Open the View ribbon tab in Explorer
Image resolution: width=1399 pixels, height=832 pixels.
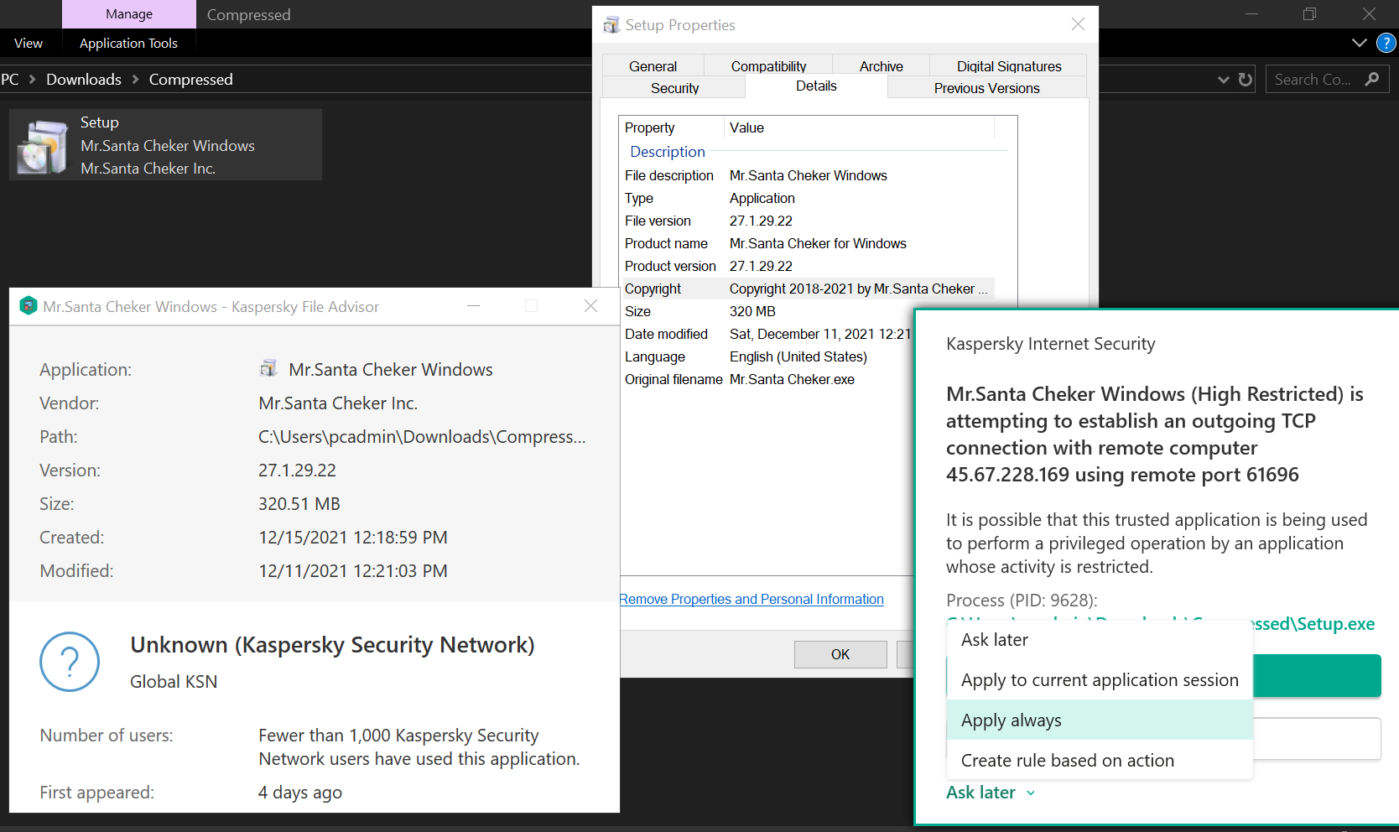tap(29, 43)
